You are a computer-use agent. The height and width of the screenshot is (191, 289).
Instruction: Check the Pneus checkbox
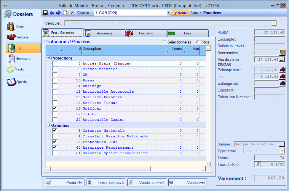(55, 80)
